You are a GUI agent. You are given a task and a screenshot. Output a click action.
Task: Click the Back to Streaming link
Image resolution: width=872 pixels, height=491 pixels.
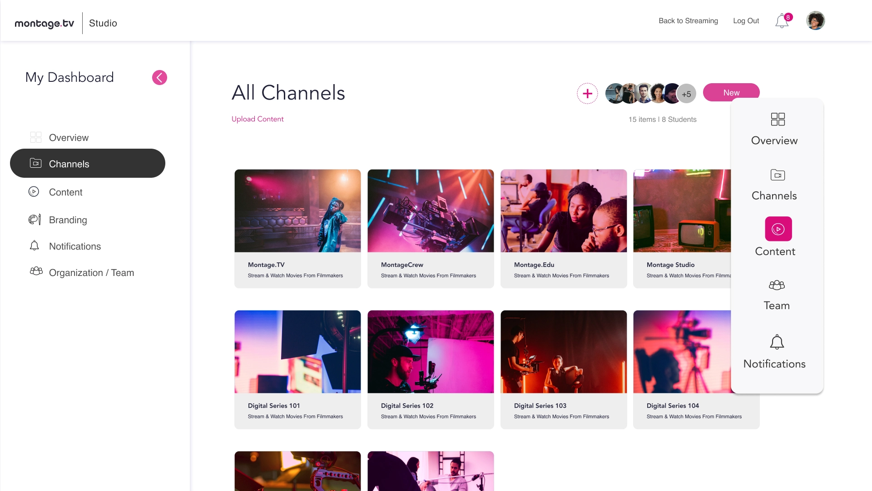coord(688,21)
